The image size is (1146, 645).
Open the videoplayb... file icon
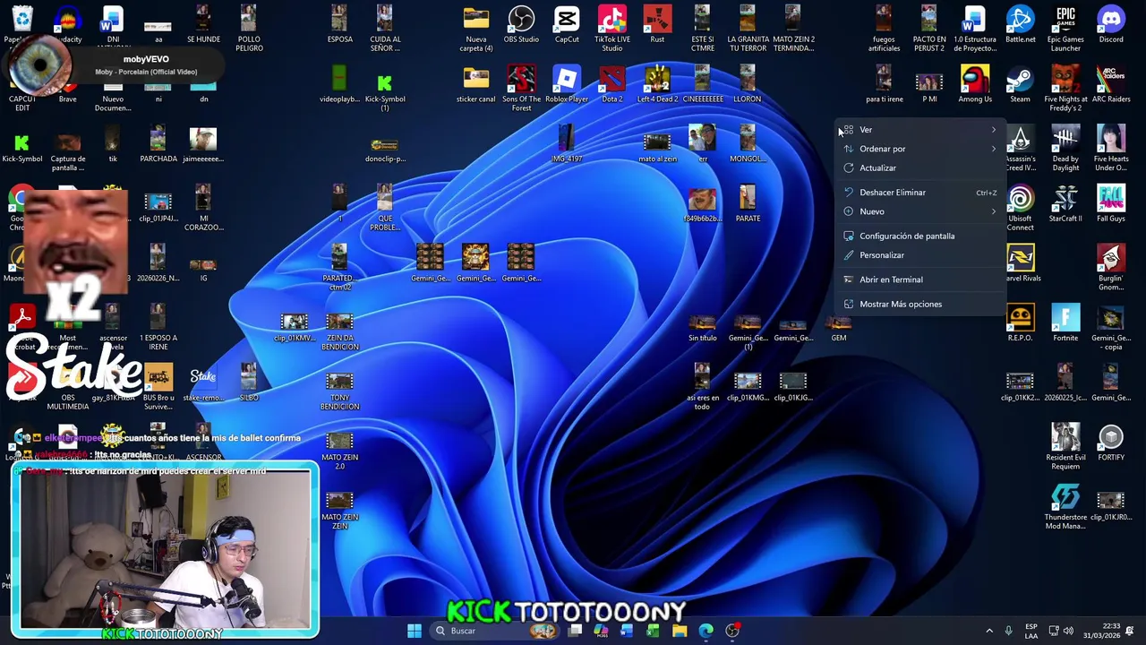click(x=339, y=85)
